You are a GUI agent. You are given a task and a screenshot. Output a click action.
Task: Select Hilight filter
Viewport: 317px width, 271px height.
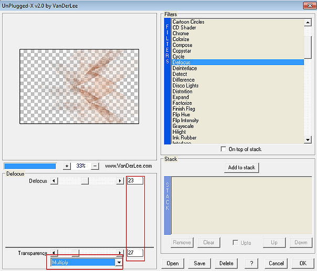tap(238, 132)
